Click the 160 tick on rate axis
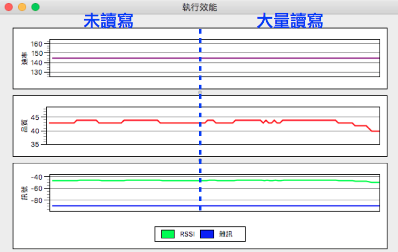 (37, 44)
